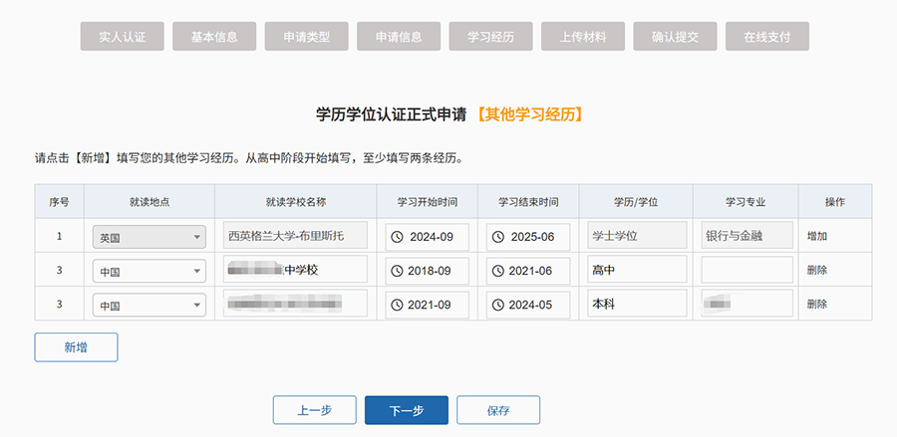Expand the 中国 dropdown in the 本科 row

[149, 305]
